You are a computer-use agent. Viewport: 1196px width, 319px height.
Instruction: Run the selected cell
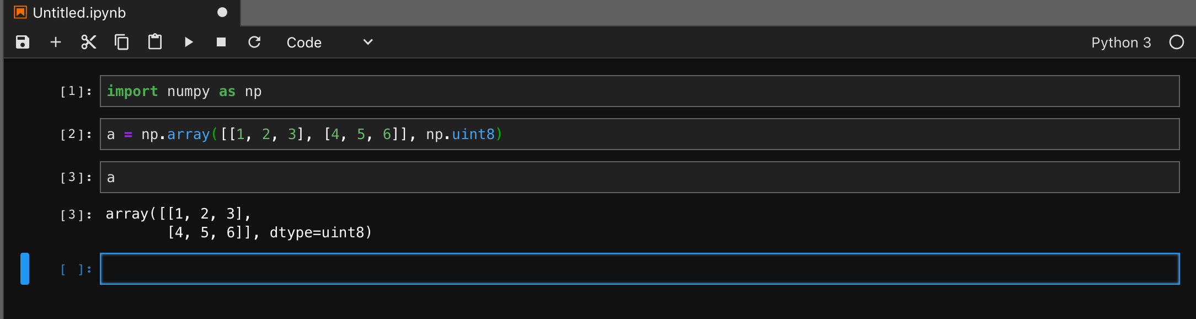(189, 42)
